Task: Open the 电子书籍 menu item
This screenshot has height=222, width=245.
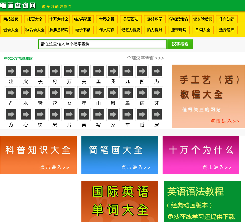Action: coord(83,30)
